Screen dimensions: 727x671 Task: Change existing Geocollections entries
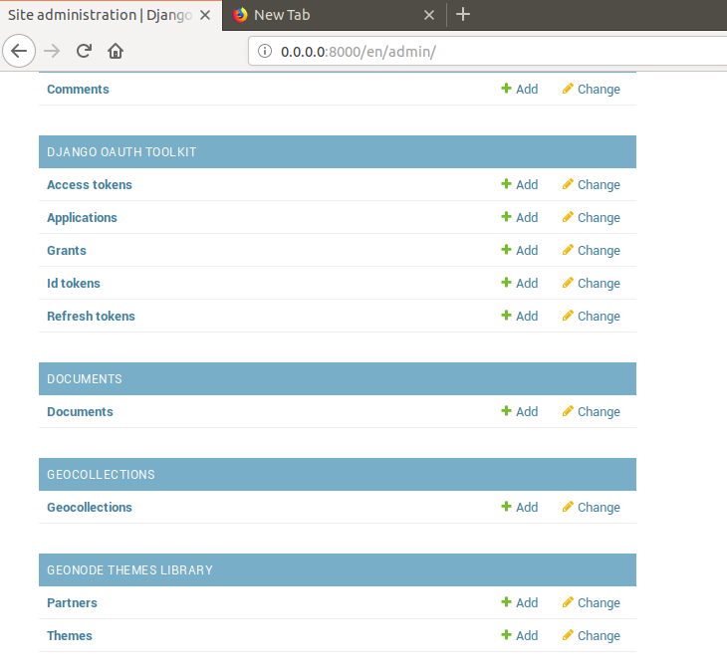tap(591, 508)
